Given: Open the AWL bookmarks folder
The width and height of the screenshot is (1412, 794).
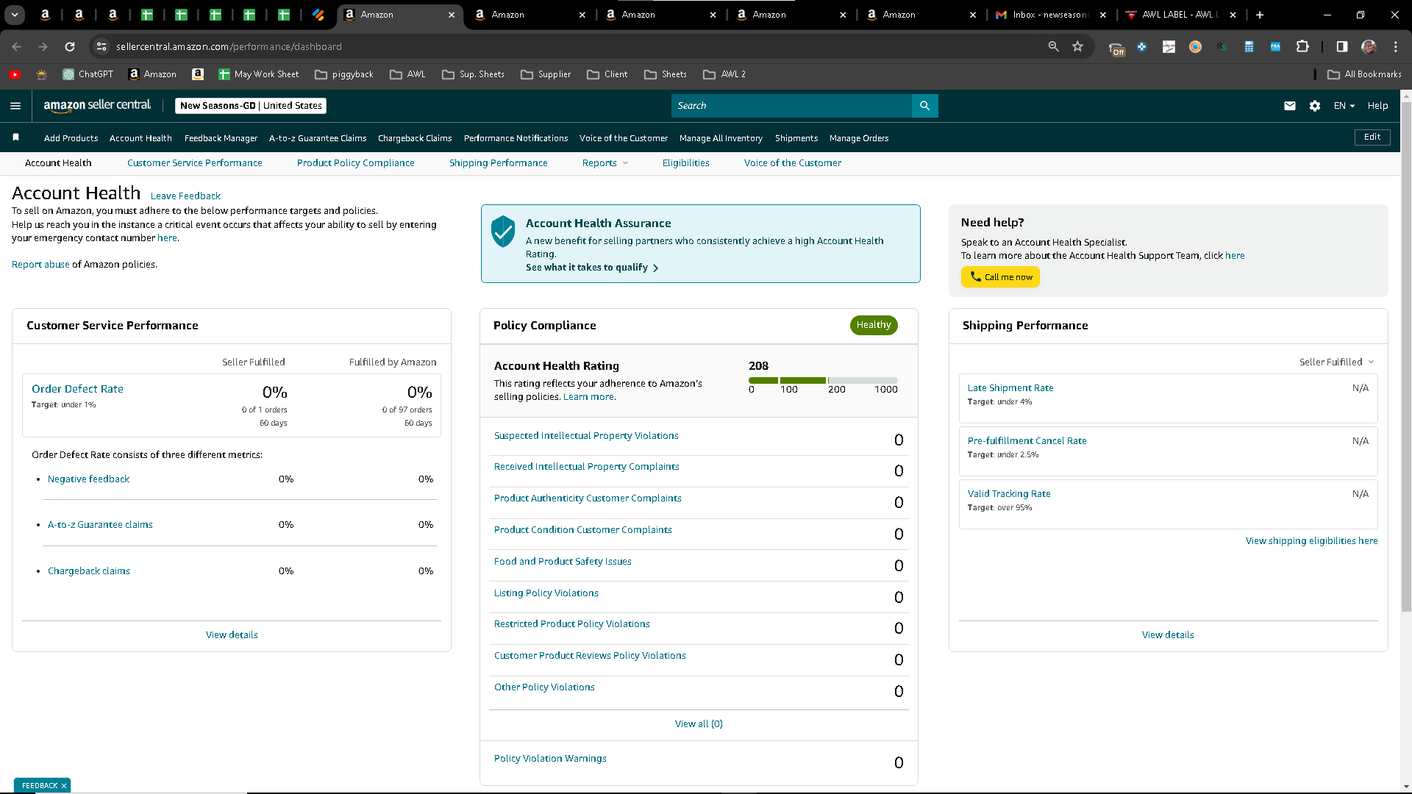Looking at the screenshot, I should point(407,74).
